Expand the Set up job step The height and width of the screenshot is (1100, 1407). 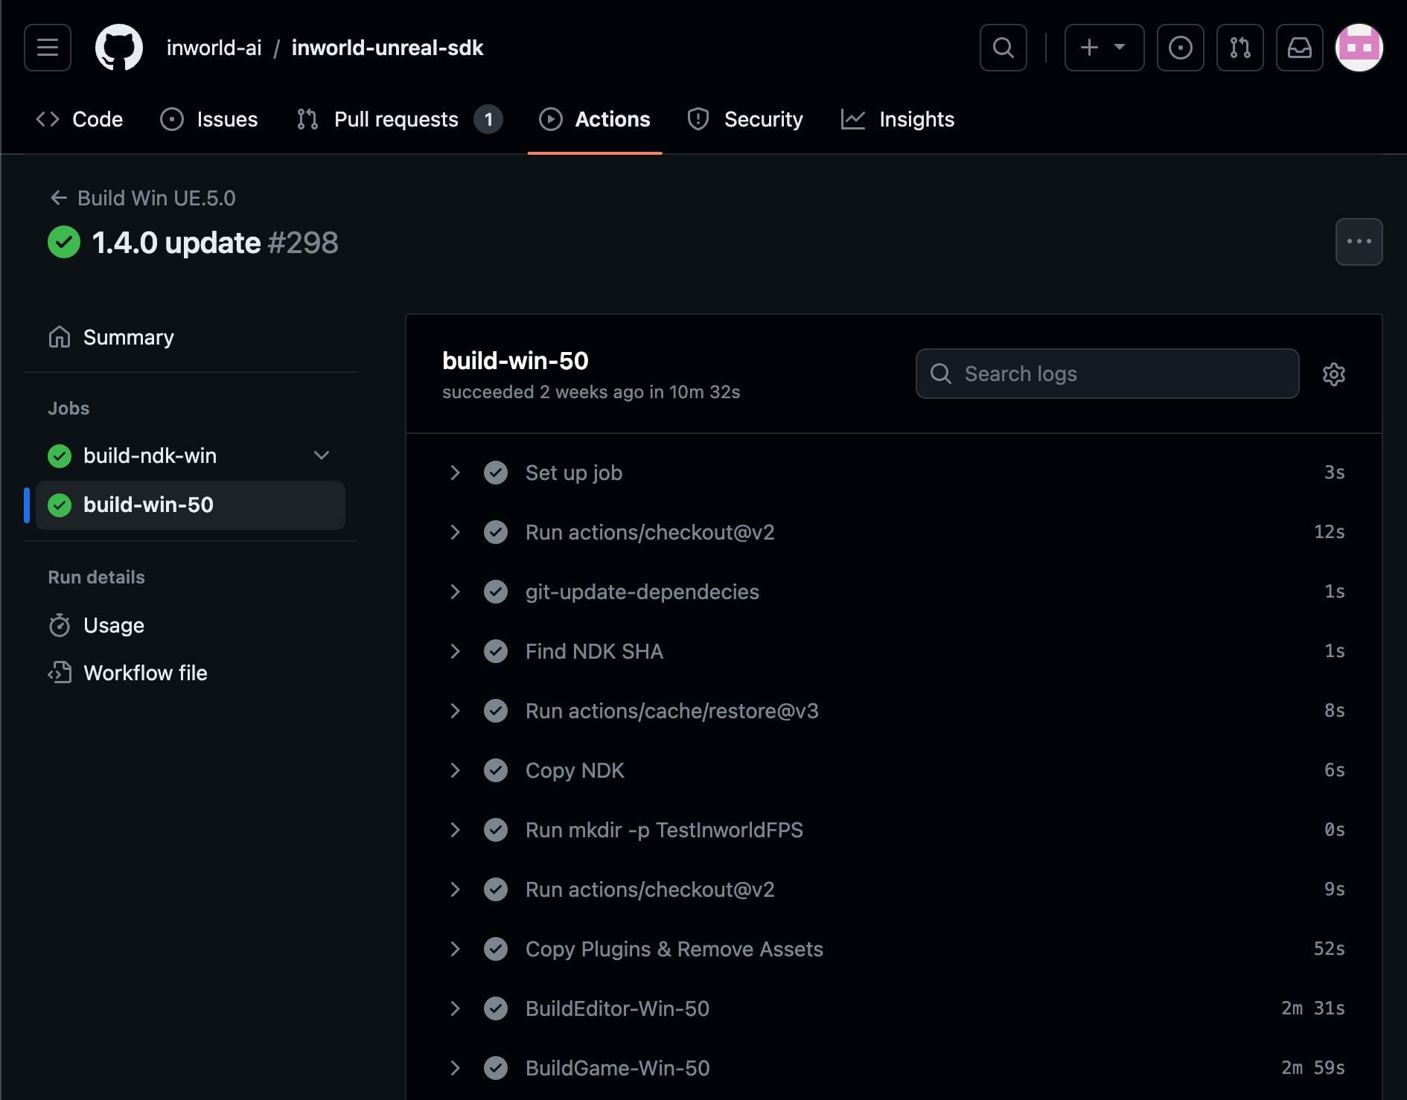[x=455, y=473]
